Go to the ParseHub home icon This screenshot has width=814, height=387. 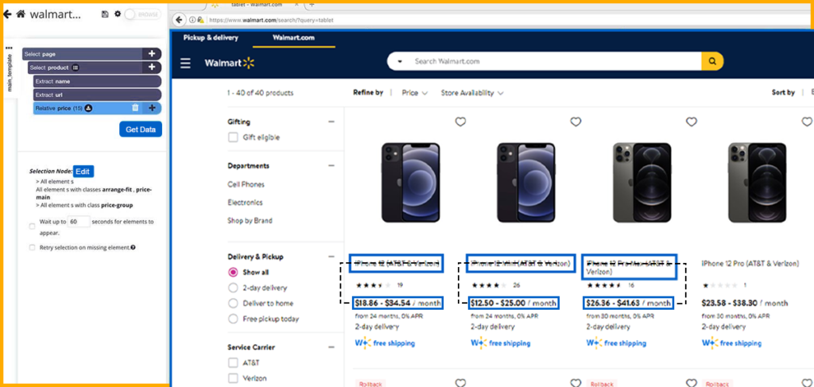pyautogui.click(x=21, y=14)
